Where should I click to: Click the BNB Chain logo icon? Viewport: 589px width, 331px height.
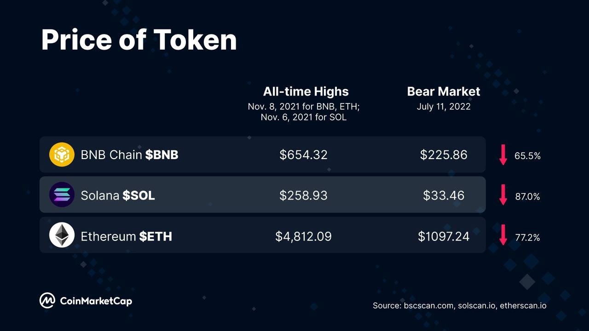click(x=62, y=154)
